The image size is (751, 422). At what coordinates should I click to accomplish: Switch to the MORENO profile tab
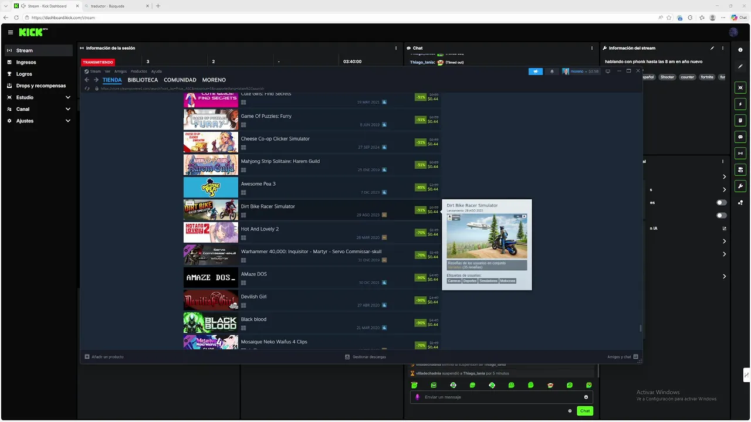(x=214, y=80)
